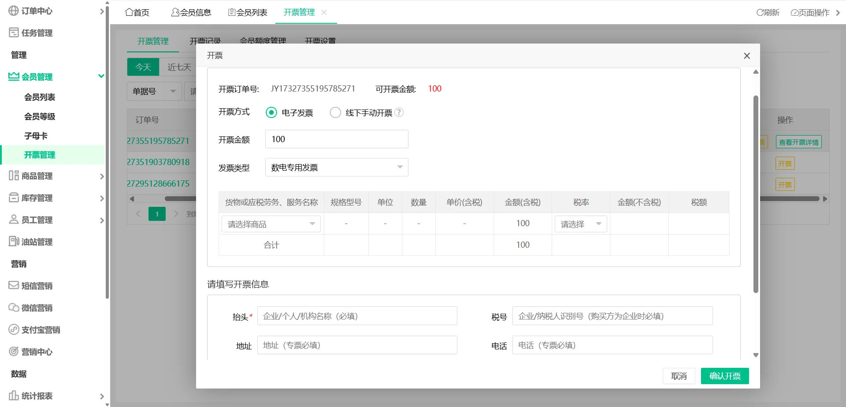This screenshot has width=846, height=407.
Task: Click the 地址 input field
Action: click(x=357, y=345)
